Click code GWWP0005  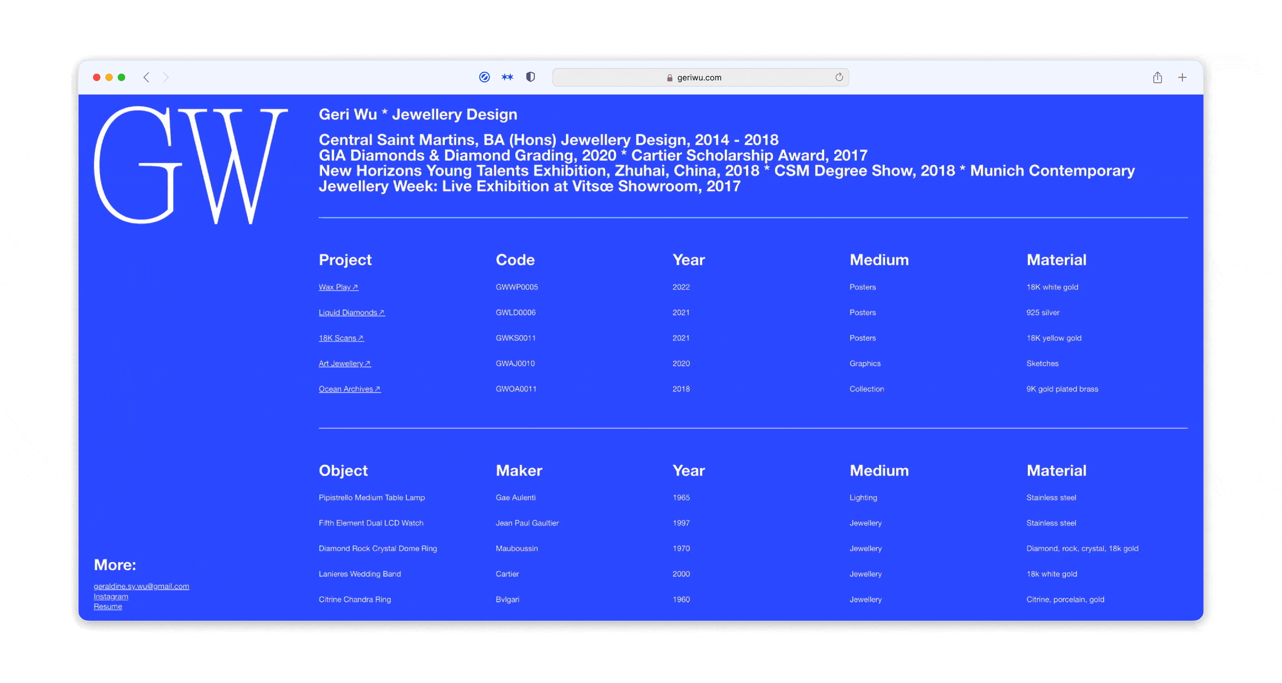517,287
